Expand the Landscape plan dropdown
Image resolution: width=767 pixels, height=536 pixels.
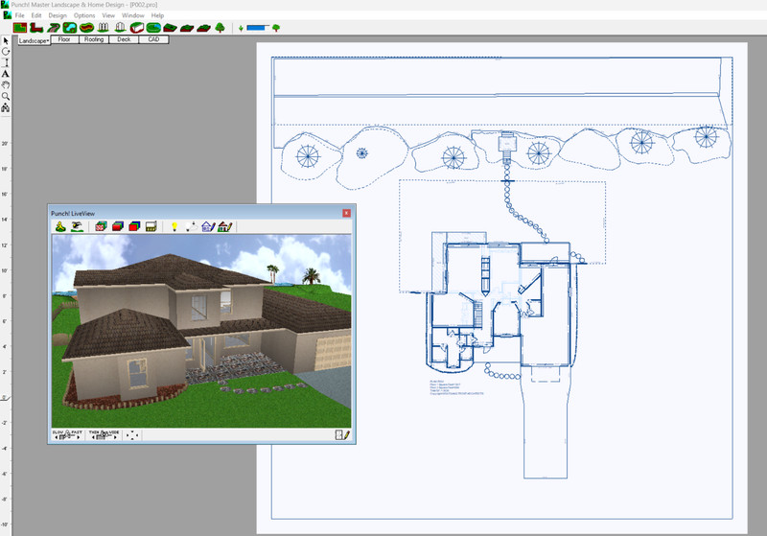coord(34,40)
